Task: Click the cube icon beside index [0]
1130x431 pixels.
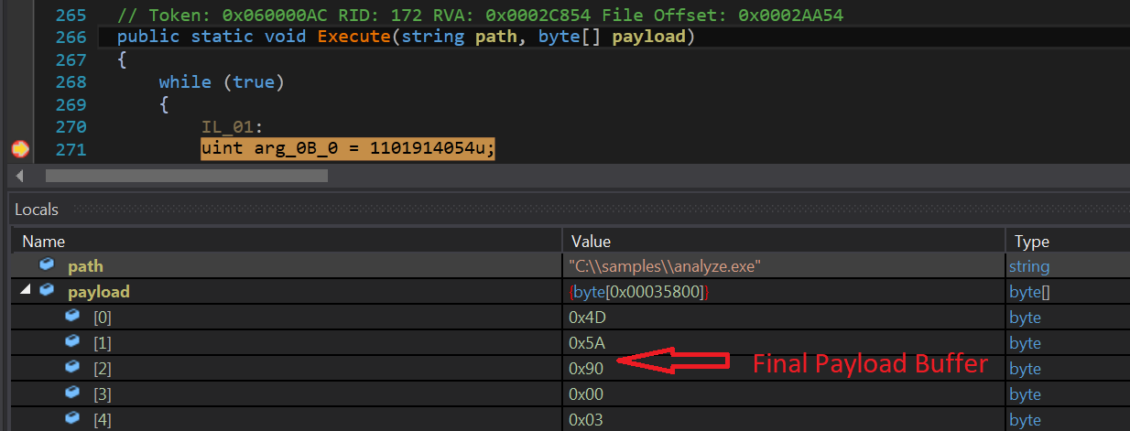Action: [x=72, y=317]
